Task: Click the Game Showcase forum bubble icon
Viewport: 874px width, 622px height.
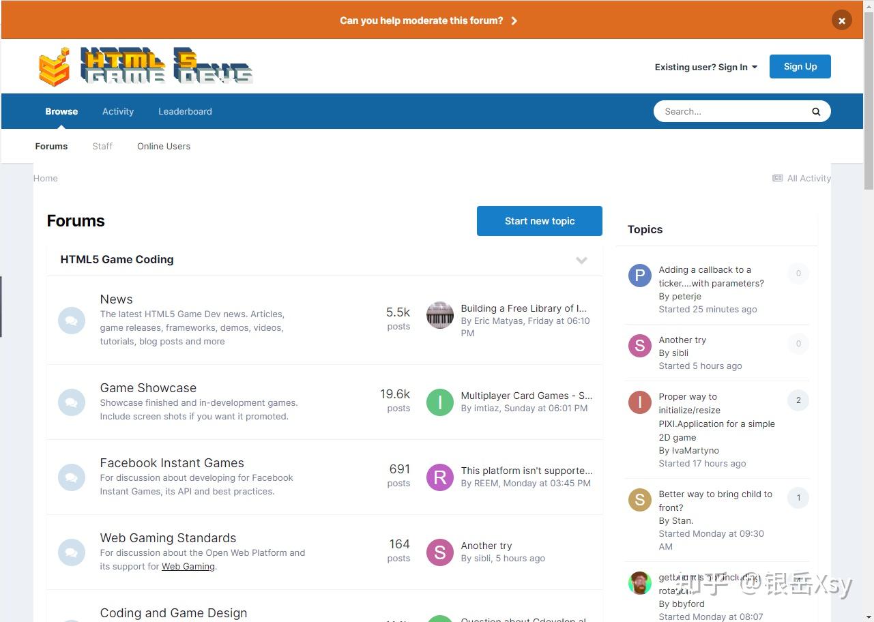Action: (x=72, y=402)
